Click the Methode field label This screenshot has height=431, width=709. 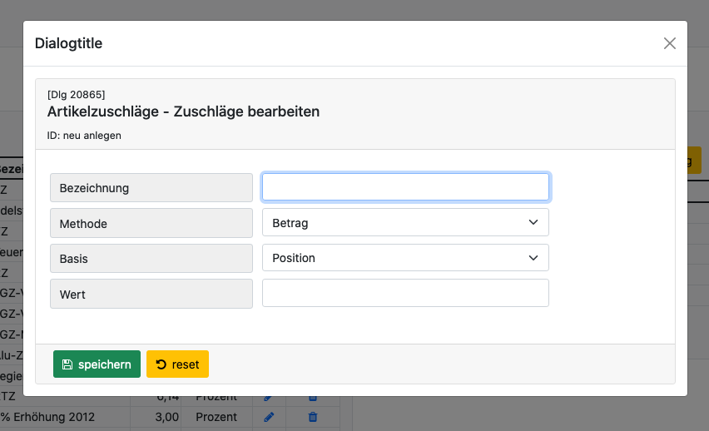tap(83, 224)
